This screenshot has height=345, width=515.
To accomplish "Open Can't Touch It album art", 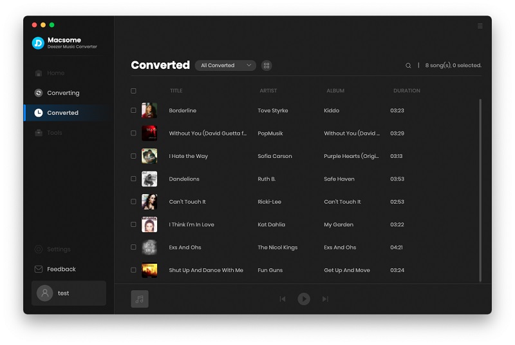I will pyautogui.click(x=149, y=202).
